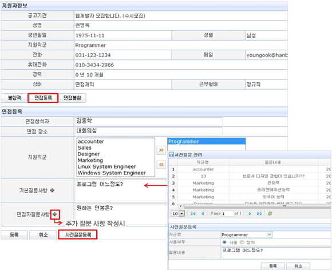Image resolution: width=332 pixels, height=271 pixels.
Task: Click the 사전질문등록 button
Action: click(x=78, y=234)
